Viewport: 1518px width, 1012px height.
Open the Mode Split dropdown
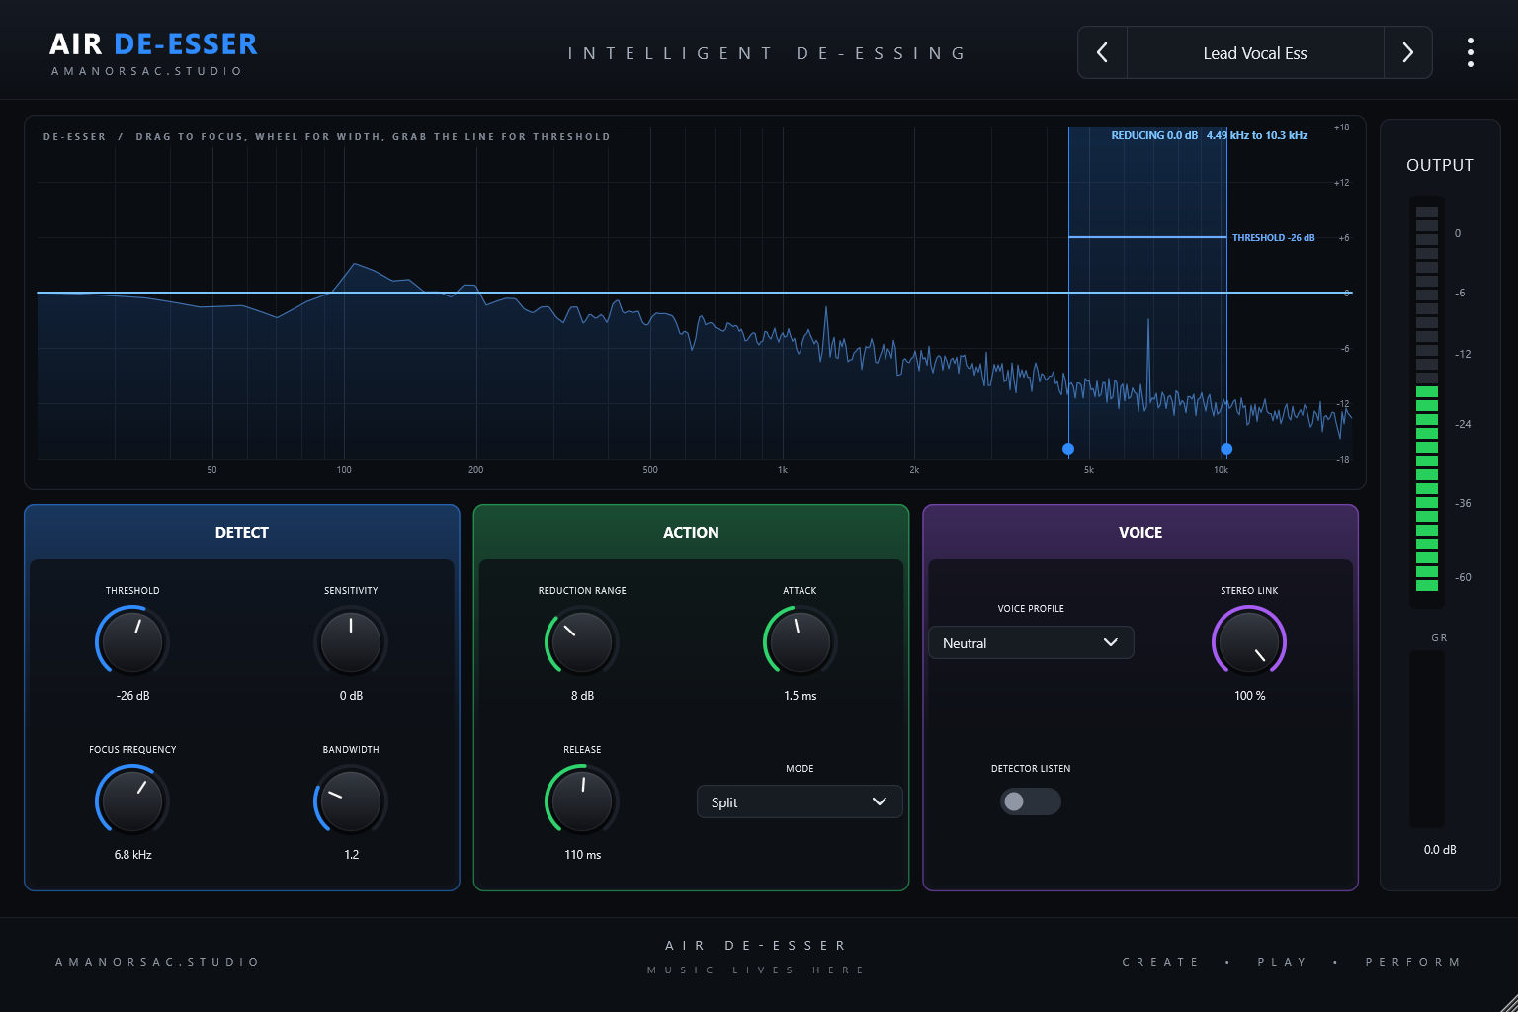(x=800, y=801)
